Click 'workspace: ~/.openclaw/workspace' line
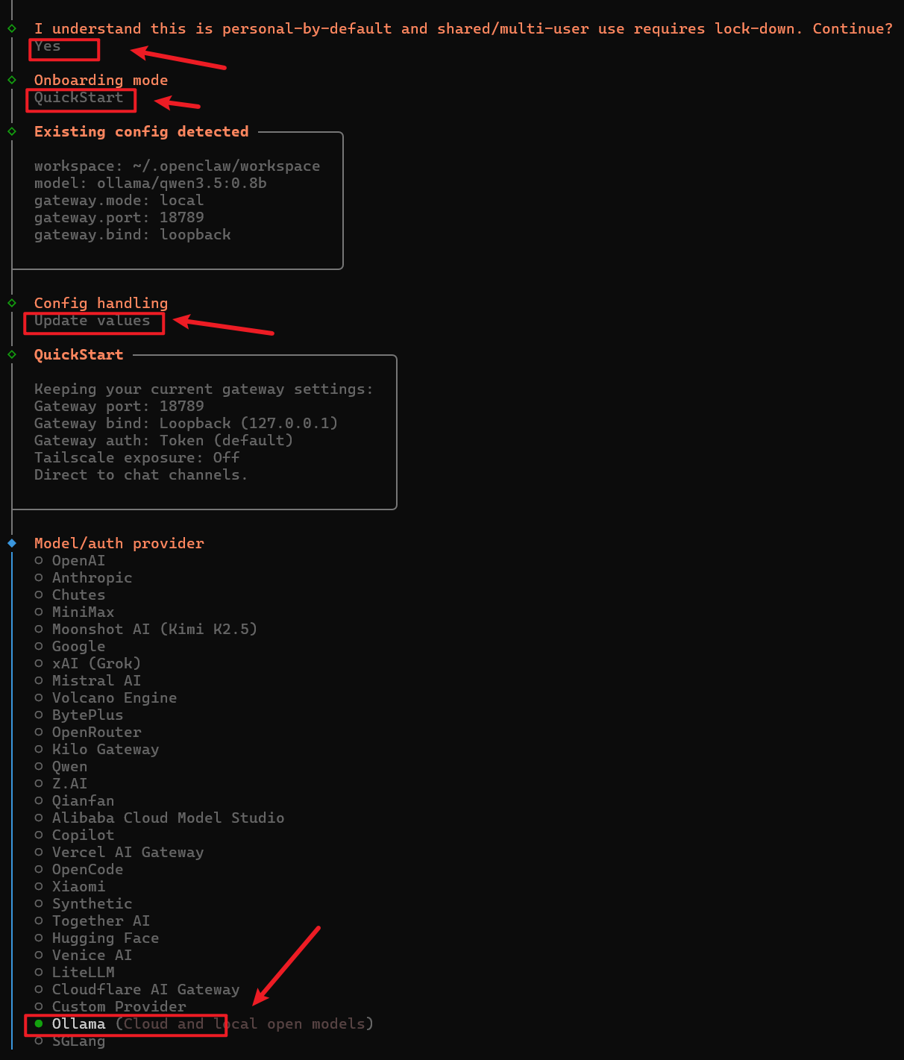Viewport: 904px width, 1060px height. pos(178,166)
